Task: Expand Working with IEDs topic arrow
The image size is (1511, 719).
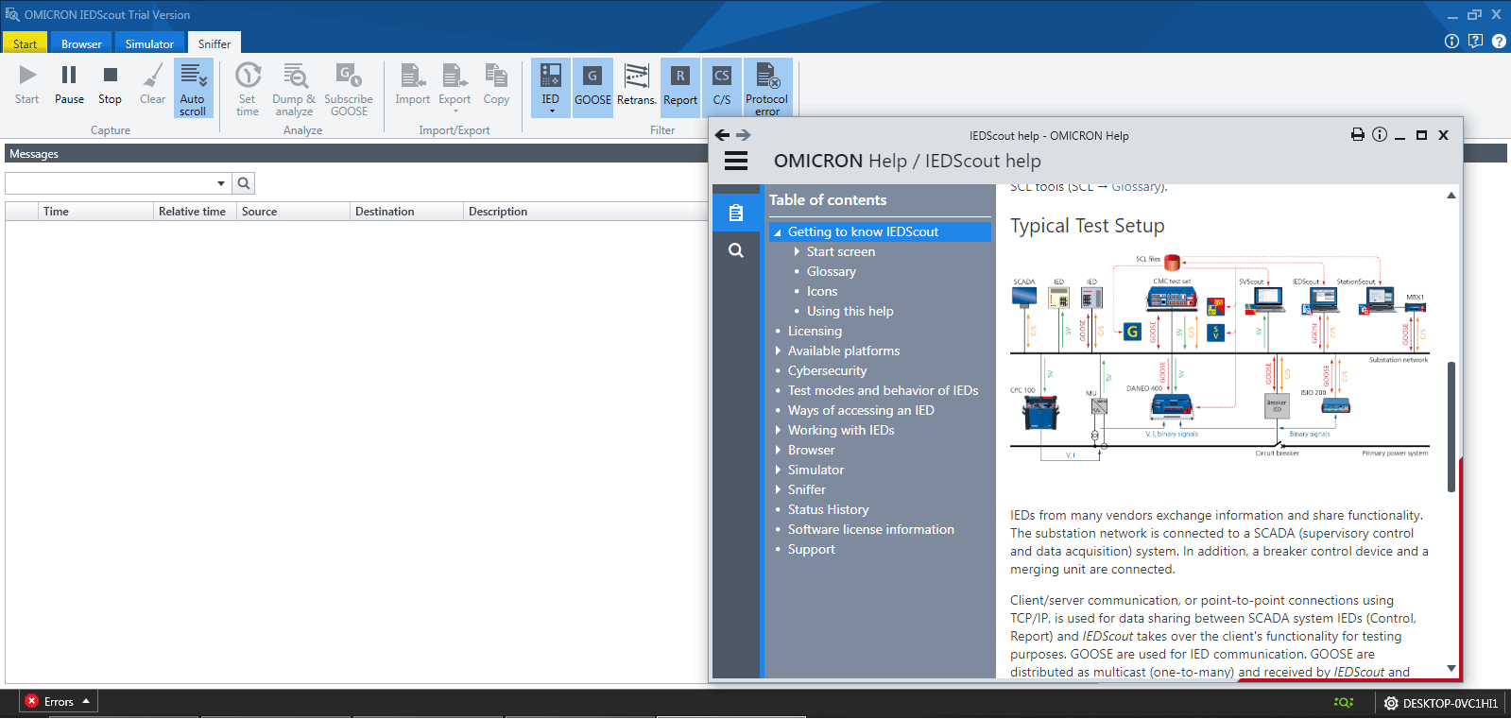Action: [x=778, y=430]
